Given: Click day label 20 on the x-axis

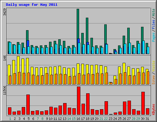Looking at the screenshot, I should tap(97, 119).
